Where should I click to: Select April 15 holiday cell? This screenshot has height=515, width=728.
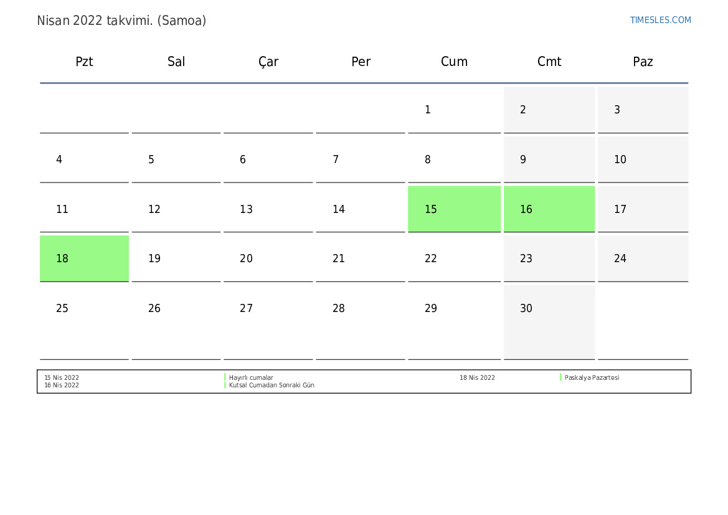click(x=454, y=209)
